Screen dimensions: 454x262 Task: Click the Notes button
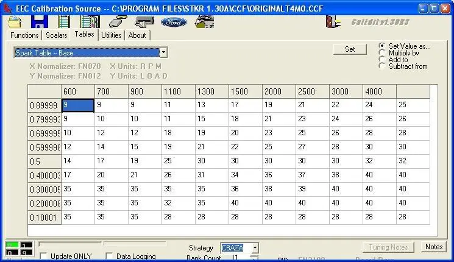(x=434, y=247)
